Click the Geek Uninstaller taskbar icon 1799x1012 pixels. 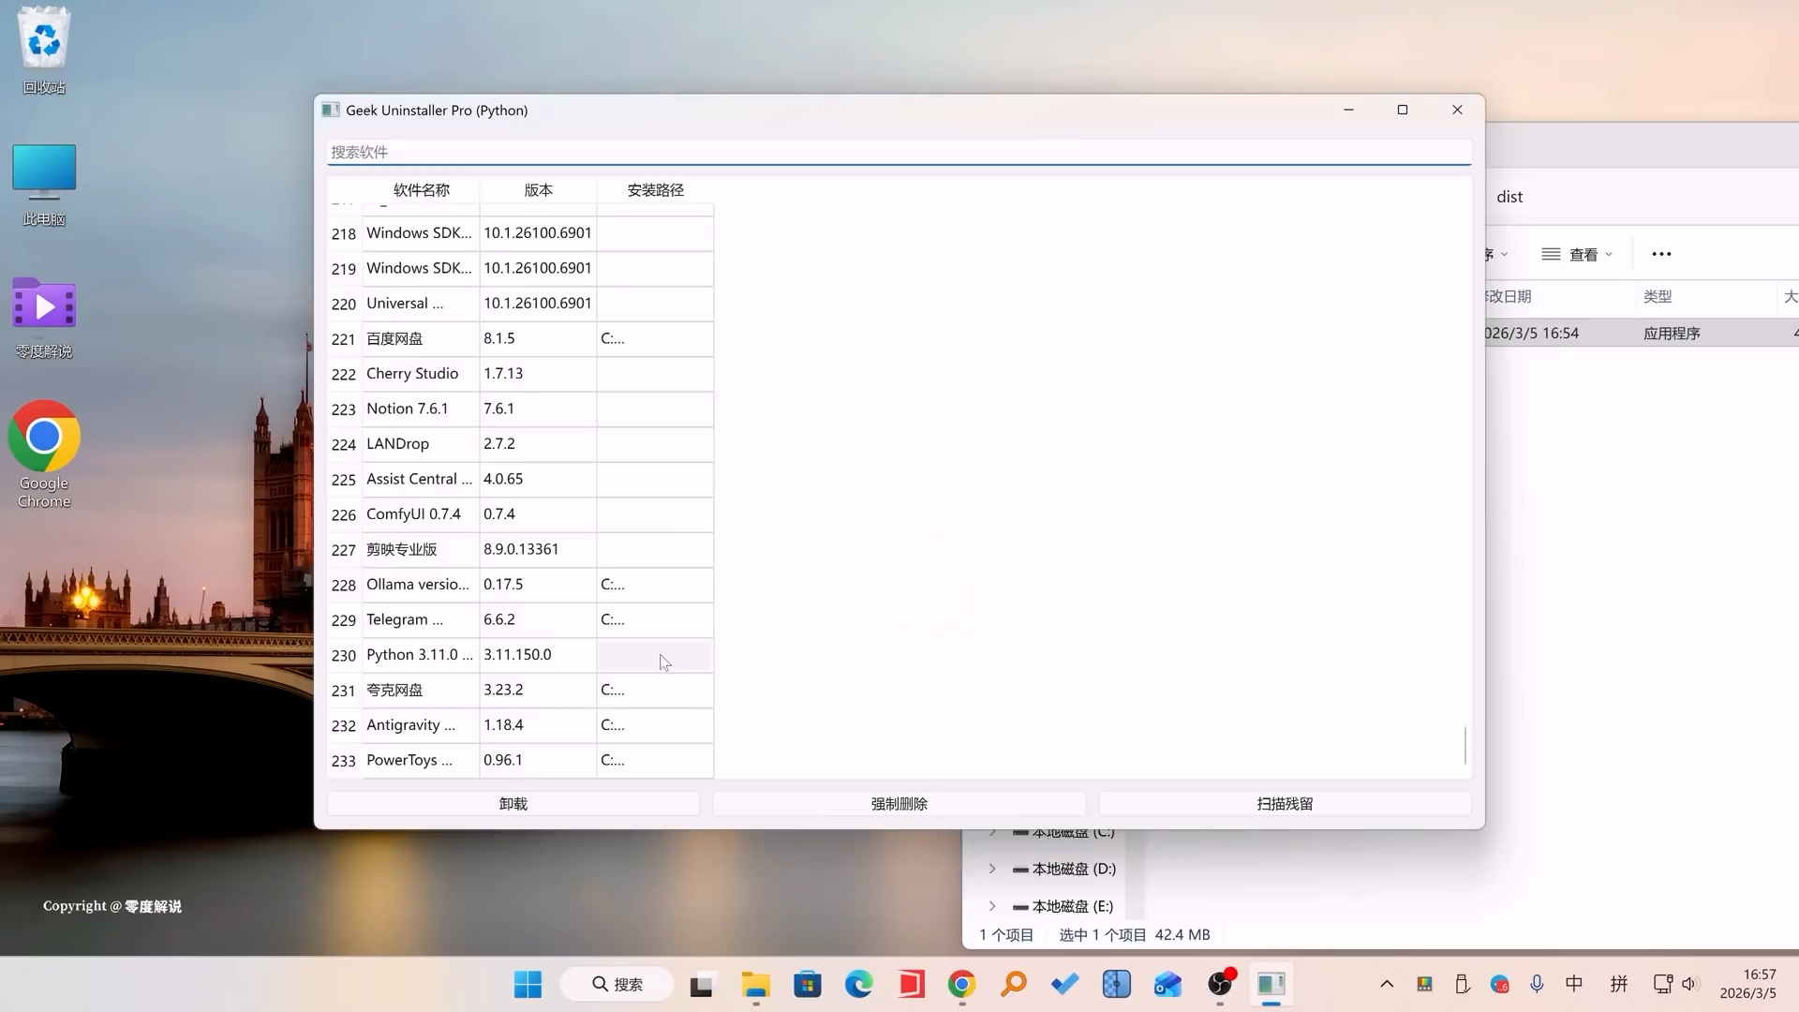click(1271, 985)
